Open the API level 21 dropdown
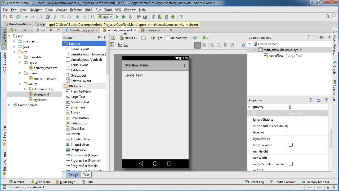 pyautogui.click(x=207, y=38)
